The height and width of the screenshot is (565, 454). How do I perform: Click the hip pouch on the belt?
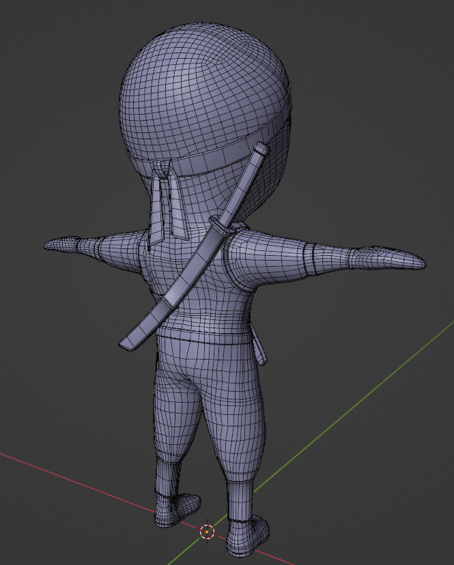click(x=259, y=345)
